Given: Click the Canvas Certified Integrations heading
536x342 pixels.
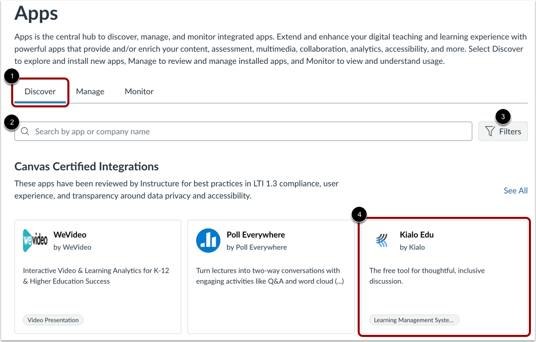Looking at the screenshot, I should point(87,167).
